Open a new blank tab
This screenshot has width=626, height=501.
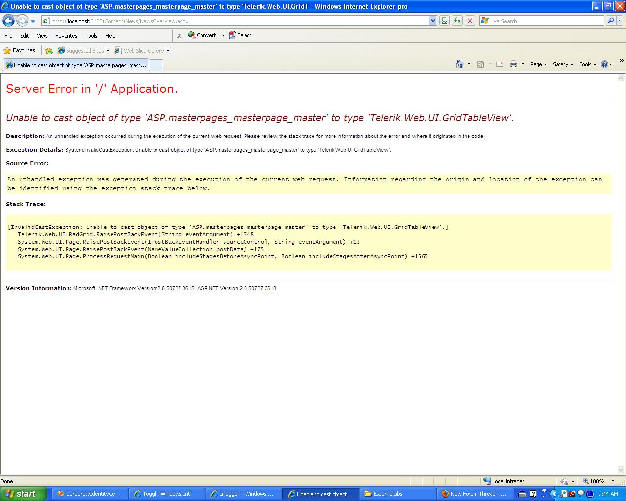pyautogui.click(x=156, y=66)
